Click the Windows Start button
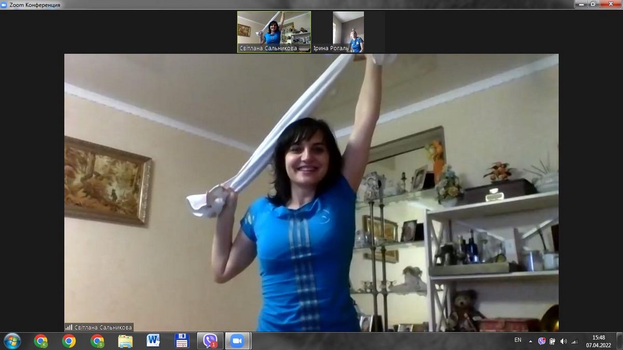The height and width of the screenshot is (350, 623). pyautogui.click(x=12, y=341)
